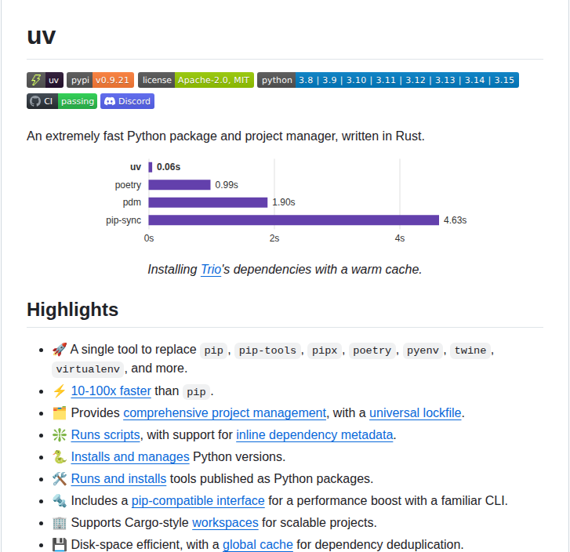Open the CI passing status badge

point(61,101)
